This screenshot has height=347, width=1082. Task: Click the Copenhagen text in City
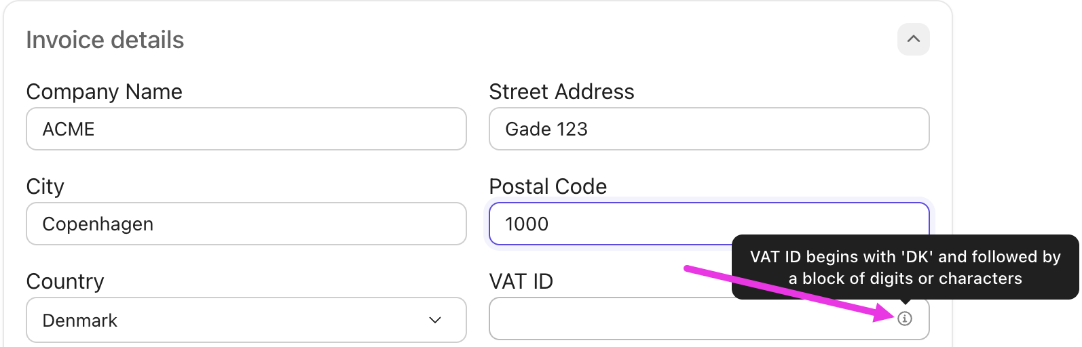coord(98,224)
